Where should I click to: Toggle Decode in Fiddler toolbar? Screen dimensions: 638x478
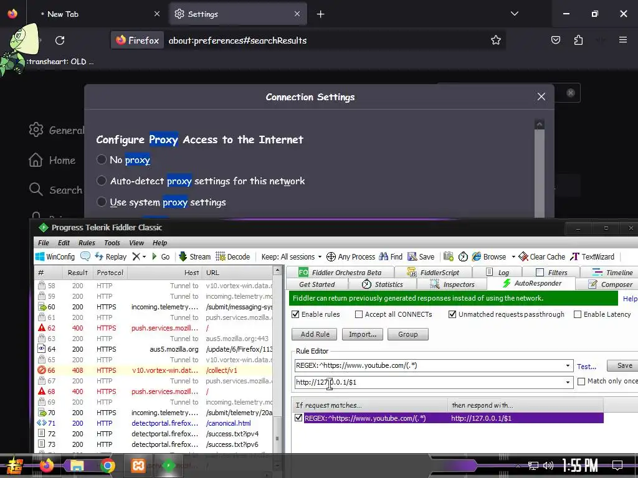233,256
